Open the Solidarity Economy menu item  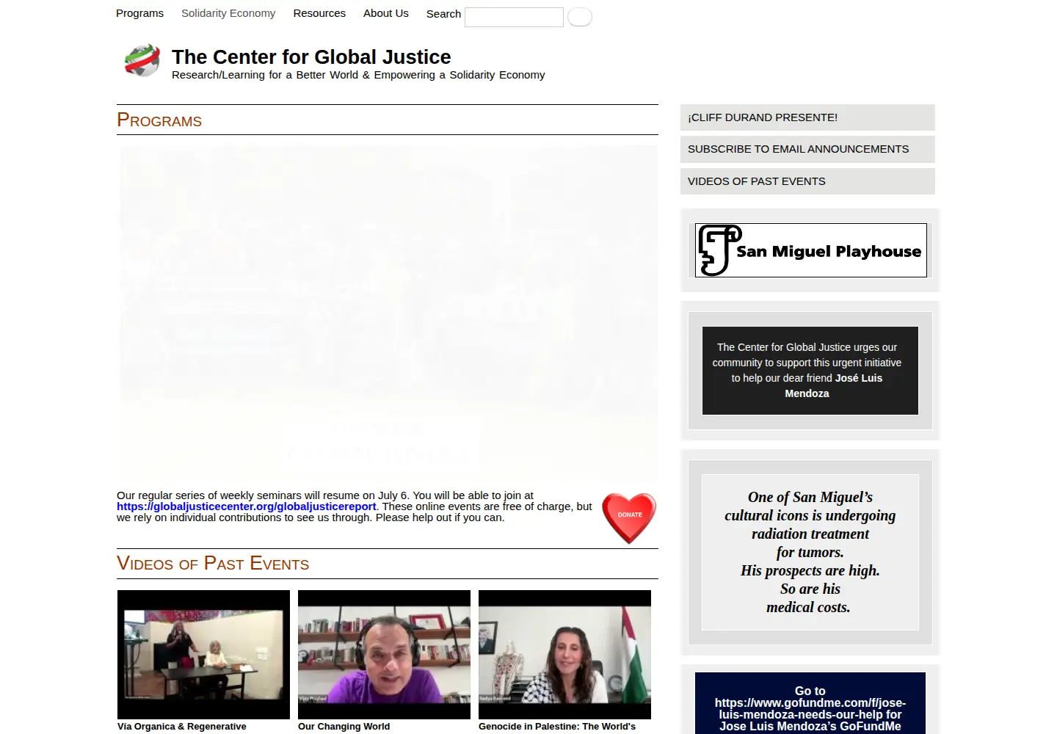(x=228, y=13)
